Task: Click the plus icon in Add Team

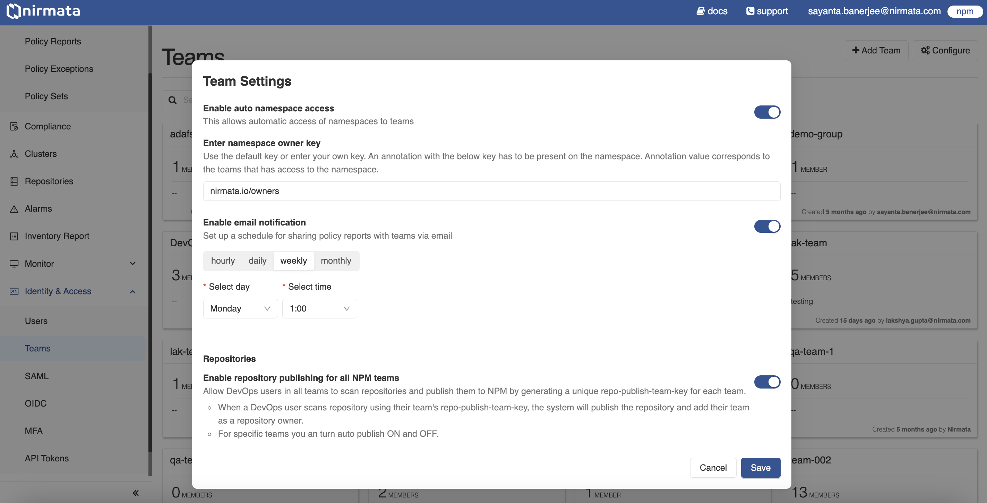Action: [x=856, y=50]
